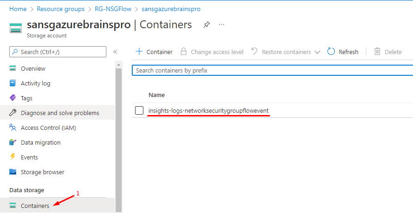Click the Overview icon in the sidebar
The image size is (413, 213).
coord(12,69)
